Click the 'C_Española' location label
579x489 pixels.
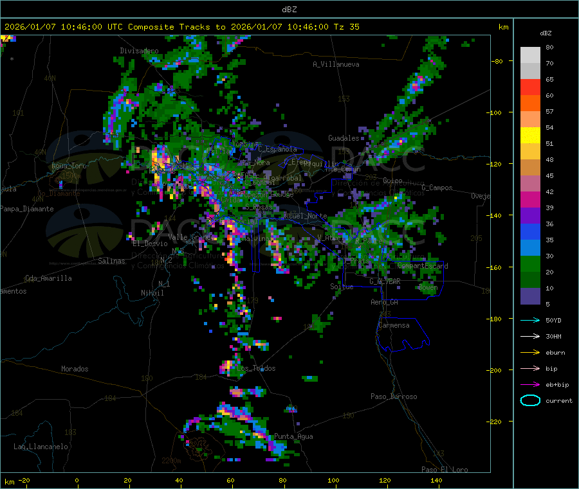pyautogui.click(x=277, y=149)
